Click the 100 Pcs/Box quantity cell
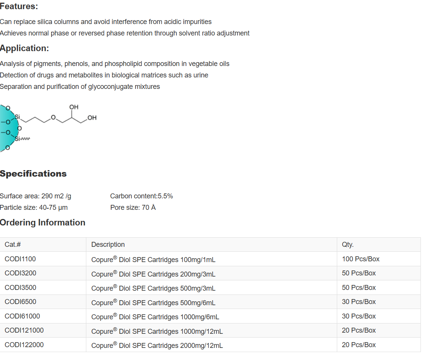Image resolution: width=422 pixels, height=354 pixels. click(x=361, y=259)
